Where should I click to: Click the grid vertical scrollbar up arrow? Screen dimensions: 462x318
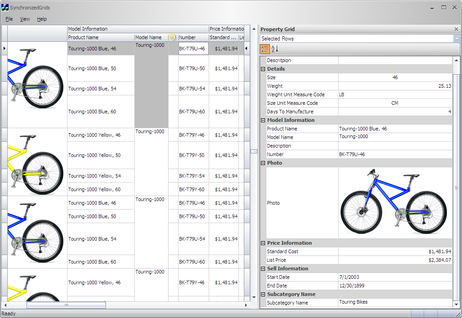point(254,29)
